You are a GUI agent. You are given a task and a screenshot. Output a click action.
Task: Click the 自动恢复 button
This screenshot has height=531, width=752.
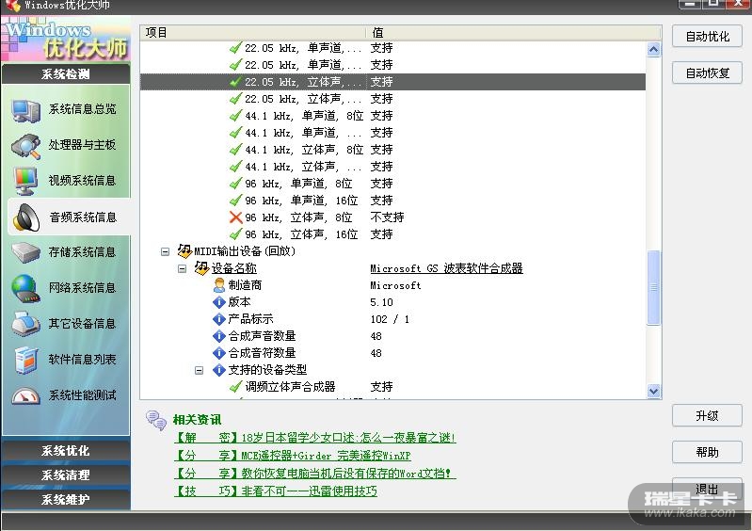707,72
